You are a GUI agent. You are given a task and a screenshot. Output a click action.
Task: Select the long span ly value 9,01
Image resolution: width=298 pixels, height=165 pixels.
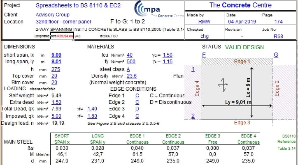click(56, 62)
